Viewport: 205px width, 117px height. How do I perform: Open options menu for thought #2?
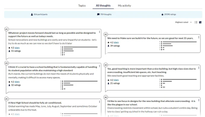pos(199,37)
